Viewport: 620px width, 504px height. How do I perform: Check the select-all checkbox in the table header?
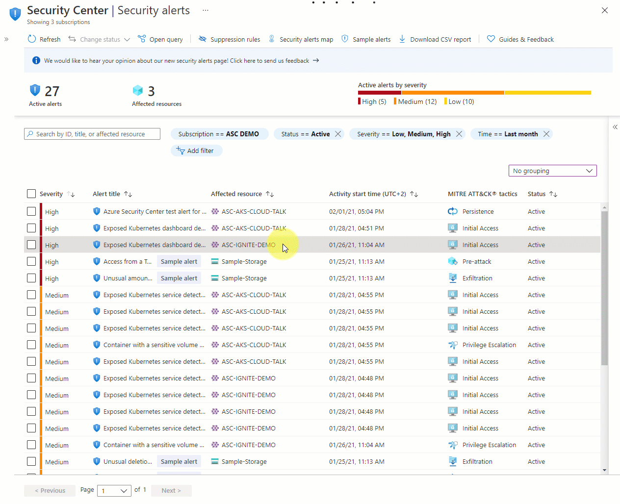(x=31, y=194)
